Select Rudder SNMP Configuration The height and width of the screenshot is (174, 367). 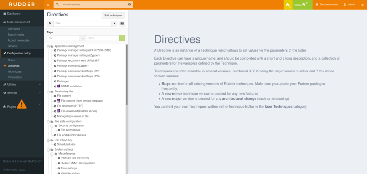coord(78,163)
